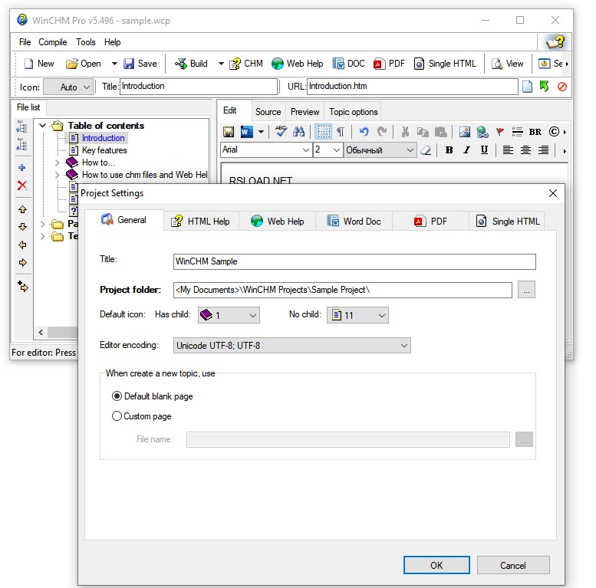
Task: Cancel the Project Settings dialog
Action: click(x=512, y=565)
